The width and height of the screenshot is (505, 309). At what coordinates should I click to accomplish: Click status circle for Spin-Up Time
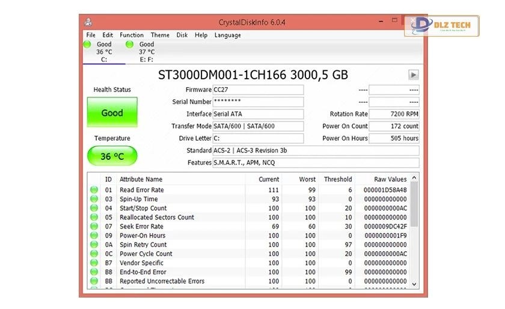coord(94,199)
